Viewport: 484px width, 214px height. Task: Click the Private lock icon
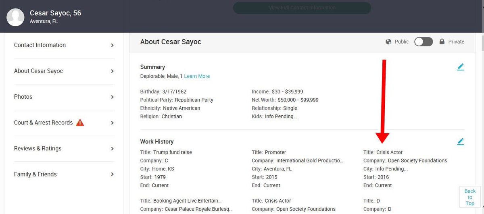[442, 42]
